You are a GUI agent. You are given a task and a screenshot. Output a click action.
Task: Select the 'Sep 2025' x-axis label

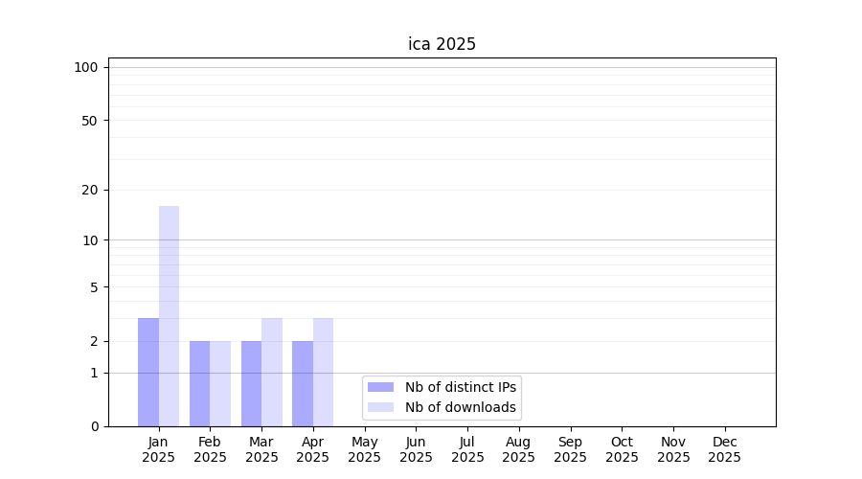[x=570, y=449]
